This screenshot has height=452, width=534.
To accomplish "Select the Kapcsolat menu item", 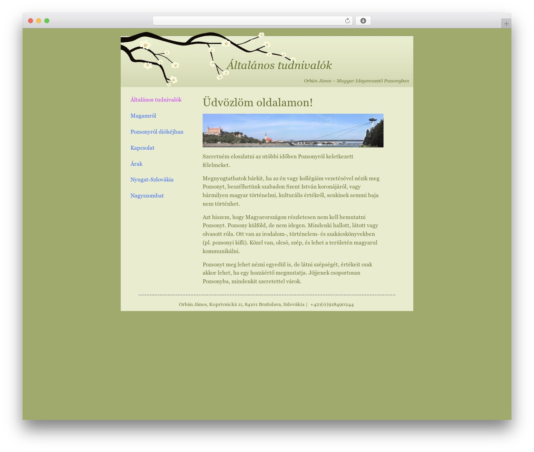I will click(142, 148).
